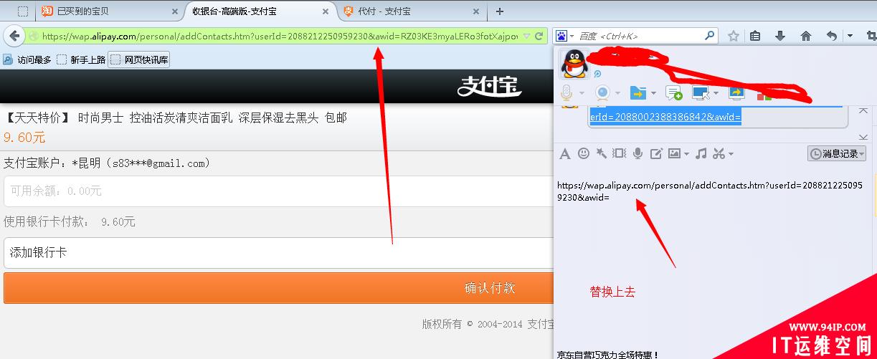Open the 访问最多 bookmark
The width and height of the screenshot is (877, 359).
27,60
